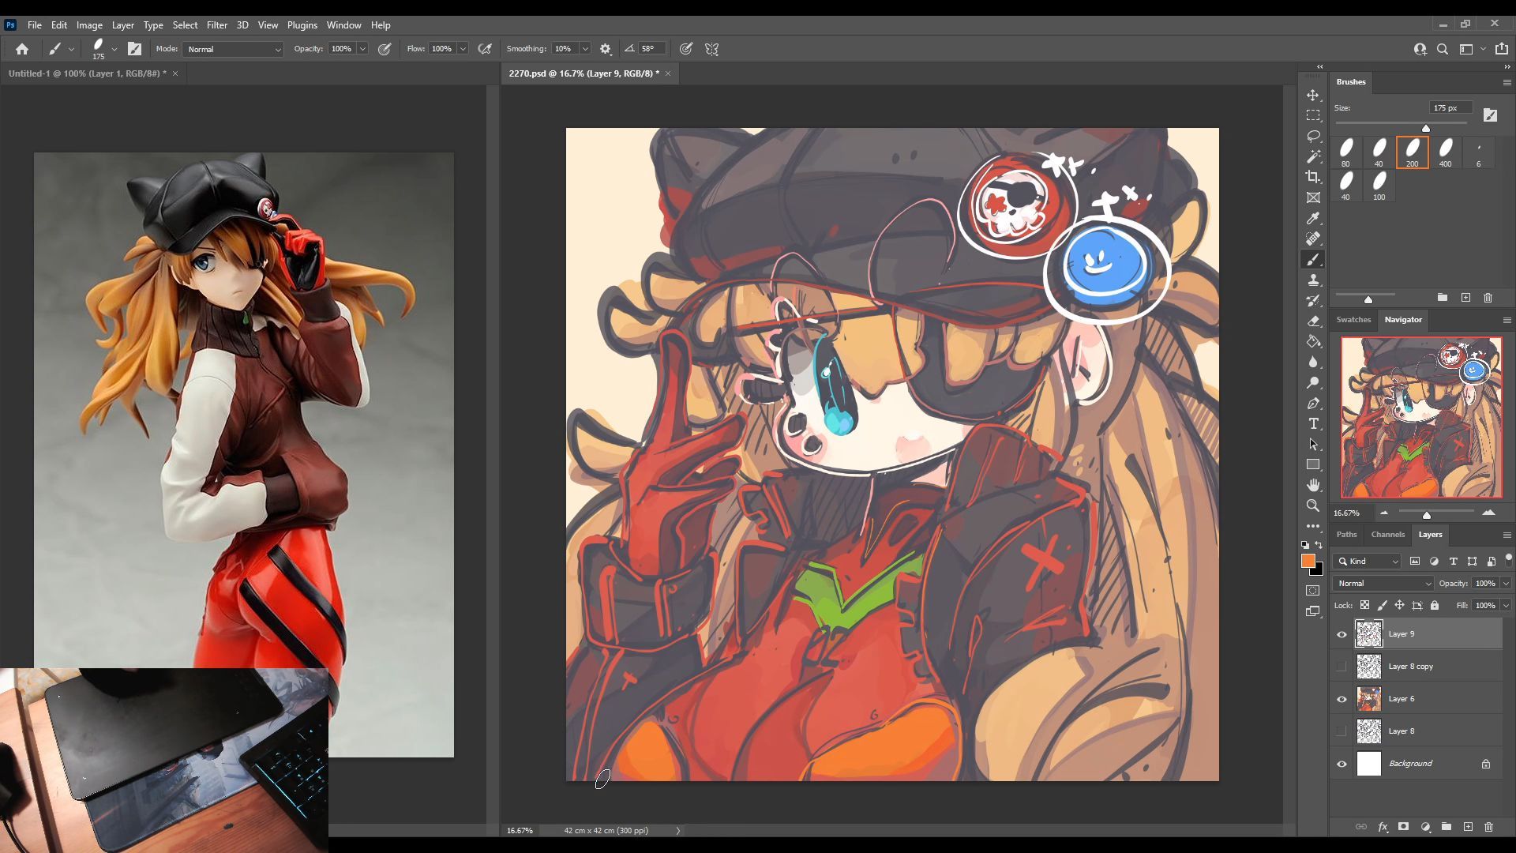The height and width of the screenshot is (853, 1516).
Task: Hide the Background layer
Action: tap(1342, 764)
